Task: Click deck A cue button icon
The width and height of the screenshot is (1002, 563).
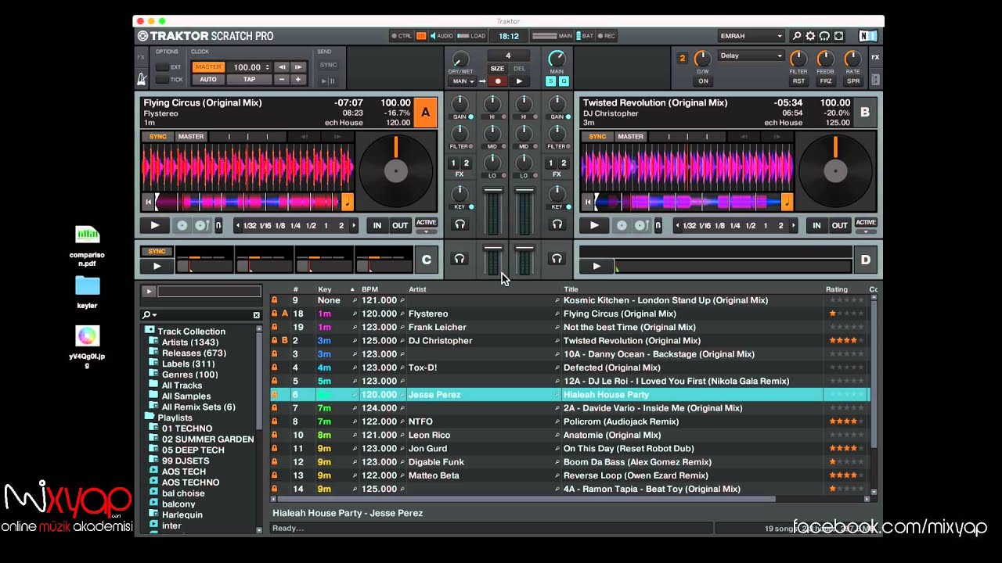Action: (x=182, y=225)
